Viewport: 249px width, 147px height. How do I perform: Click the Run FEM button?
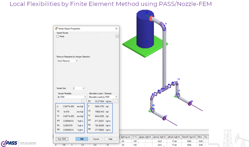point(62,139)
